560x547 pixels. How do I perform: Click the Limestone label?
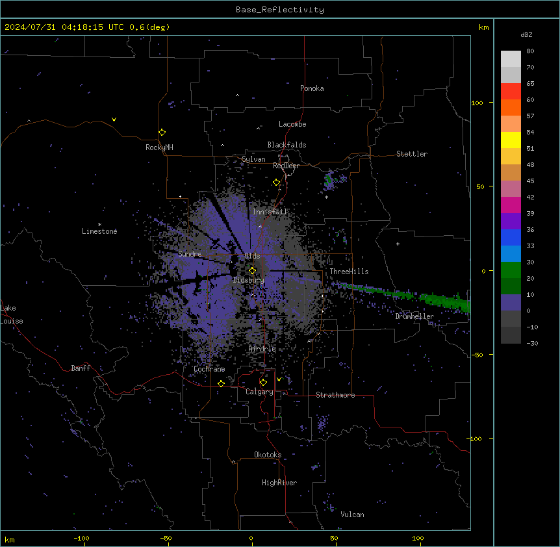click(99, 231)
